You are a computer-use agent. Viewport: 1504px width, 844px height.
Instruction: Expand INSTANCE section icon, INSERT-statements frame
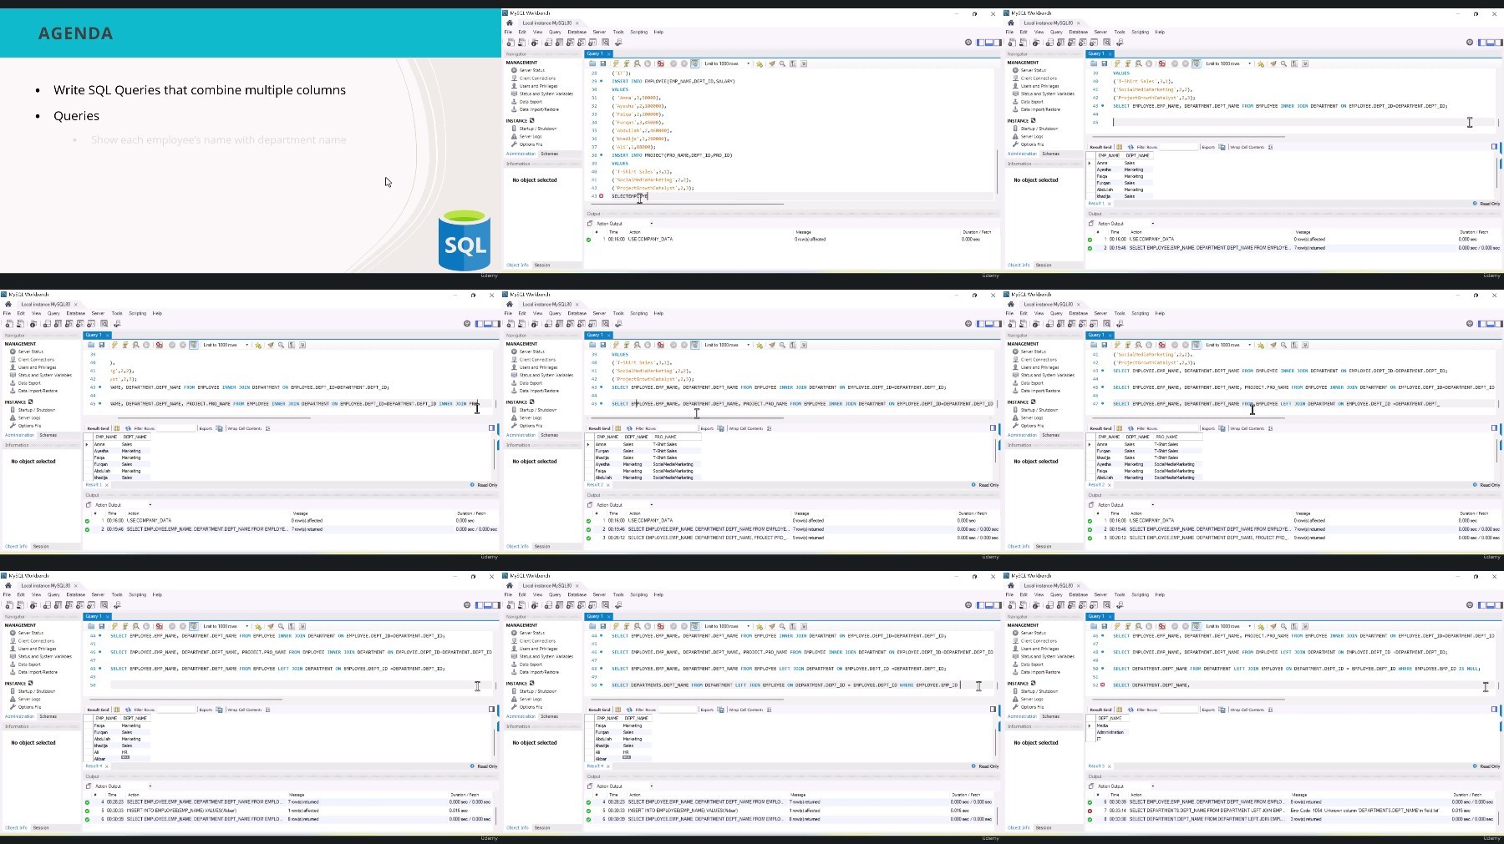click(x=531, y=120)
